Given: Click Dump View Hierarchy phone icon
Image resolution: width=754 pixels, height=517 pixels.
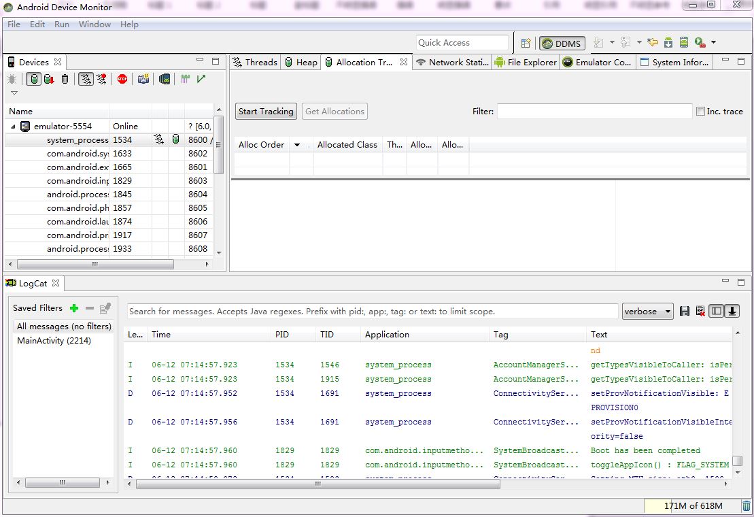Looking at the screenshot, I should [x=165, y=79].
